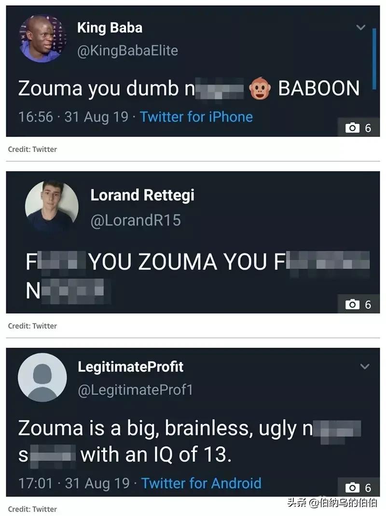Click King Baba's profile picture
The width and height of the screenshot is (386, 516).
click(x=40, y=38)
